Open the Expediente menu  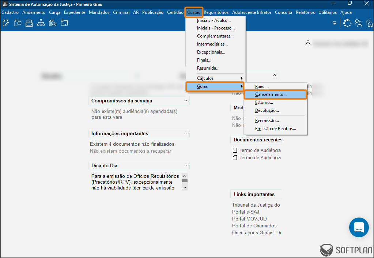pyautogui.click(x=75, y=12)
